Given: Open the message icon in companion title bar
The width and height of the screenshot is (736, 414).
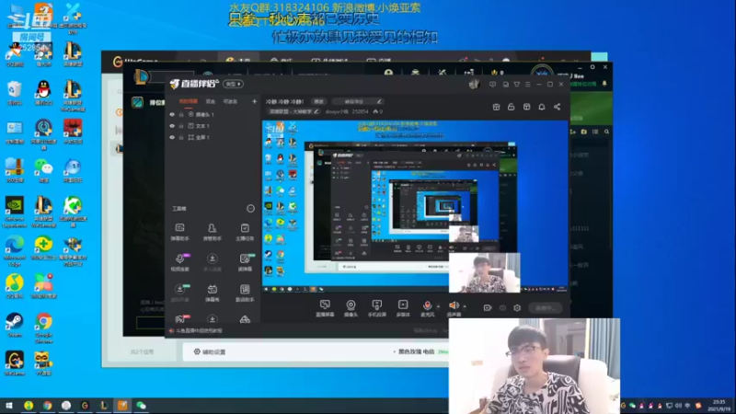Looking at the screenshot, I should click(492, 85).
